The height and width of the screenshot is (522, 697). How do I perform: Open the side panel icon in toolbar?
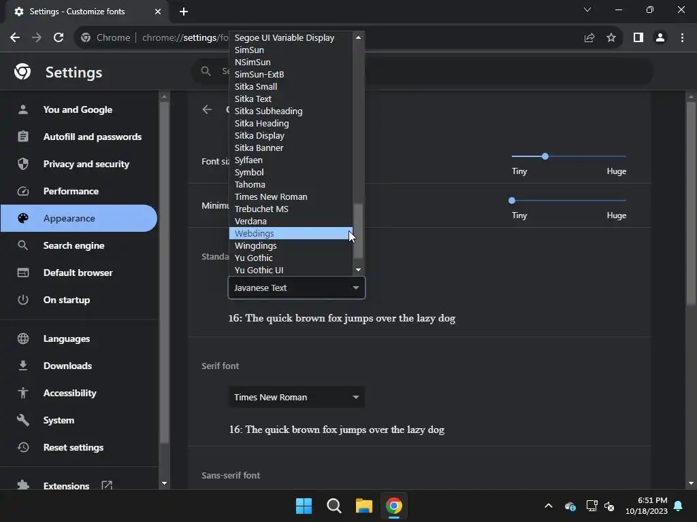(x=638, y=38)
